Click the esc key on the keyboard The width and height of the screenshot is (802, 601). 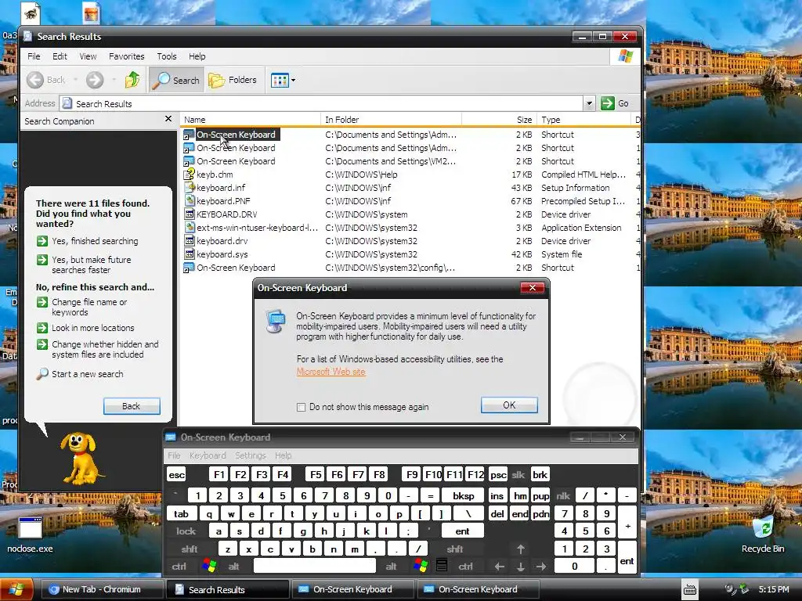176,475
